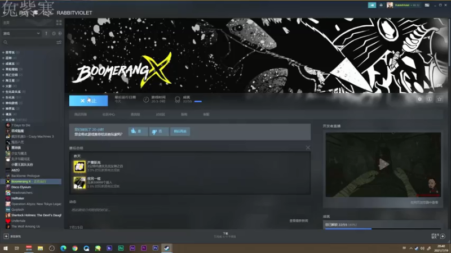This screenshot has height=253, width=451.
Task: Favorite Boomerang X with star icon
Action: tap(439, 100)
